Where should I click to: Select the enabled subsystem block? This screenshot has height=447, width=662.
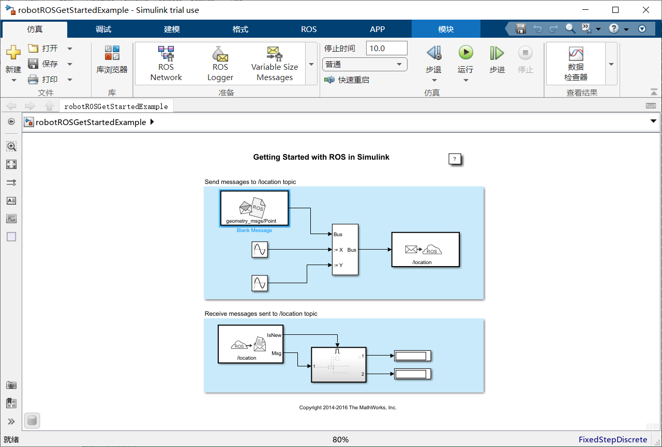point(338,364)
